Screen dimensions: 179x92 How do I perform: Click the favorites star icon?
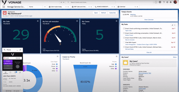pos(154,2)
